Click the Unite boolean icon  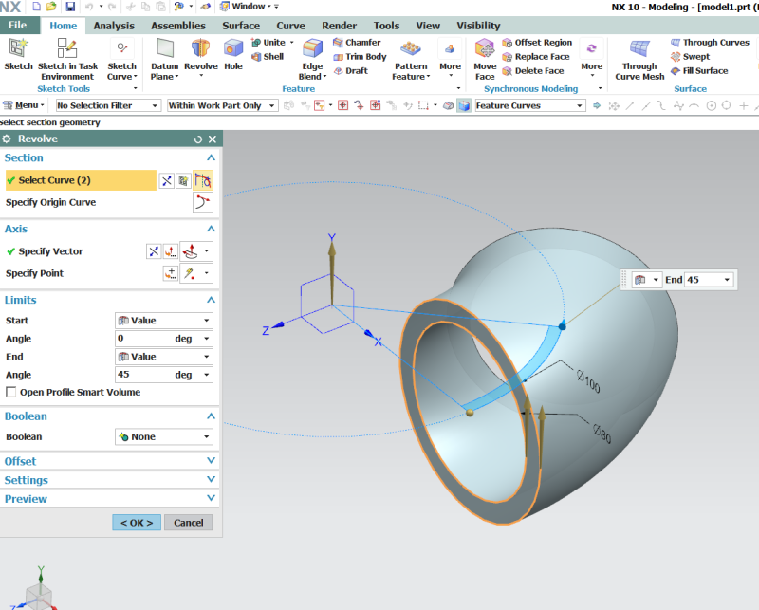[x=256, y=43]
